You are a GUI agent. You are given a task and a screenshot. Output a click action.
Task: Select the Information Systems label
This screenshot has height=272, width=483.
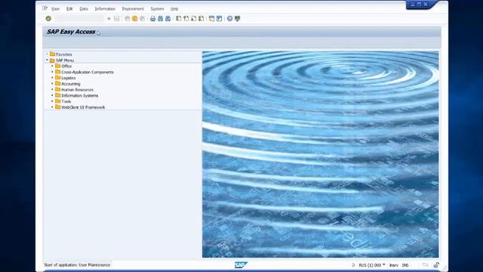(79, 95)
